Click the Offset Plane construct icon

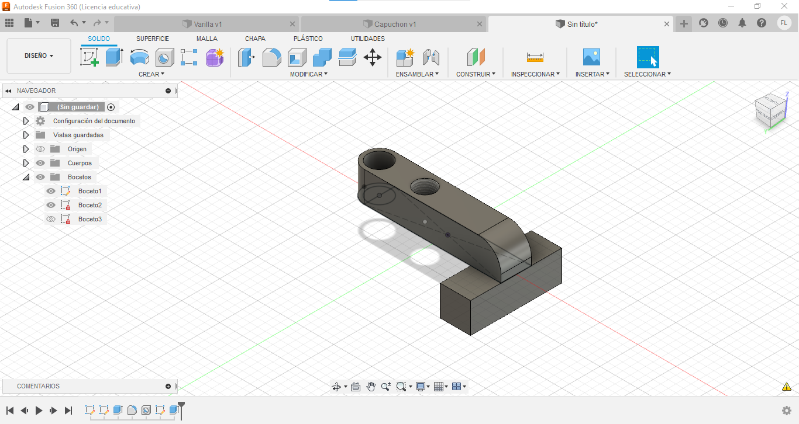click(x=476, y=57)
